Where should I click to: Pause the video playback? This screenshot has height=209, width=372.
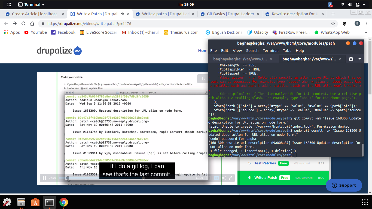pyautogui.click(x=44, y=178)
